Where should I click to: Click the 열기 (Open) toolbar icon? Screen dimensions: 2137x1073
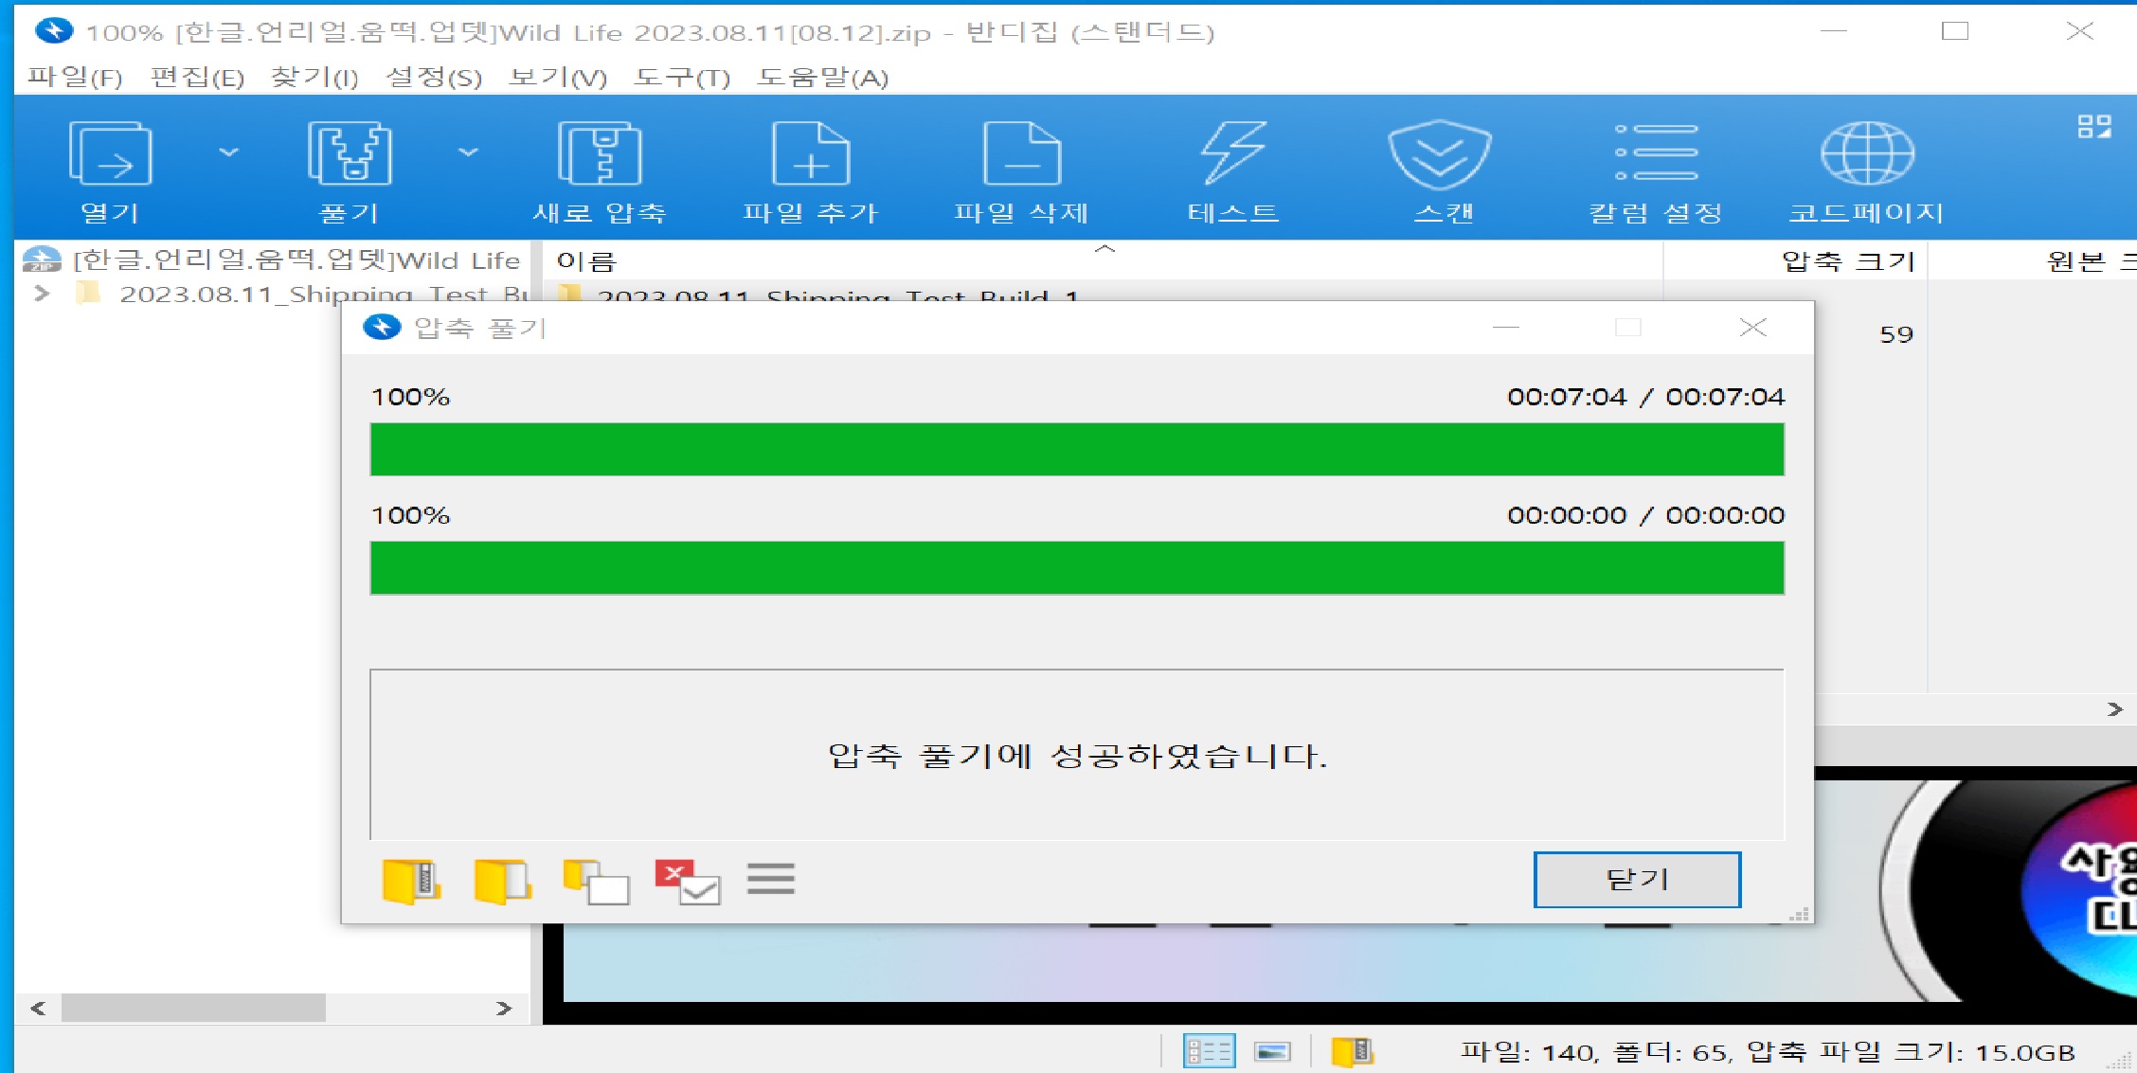coord(110,154)
